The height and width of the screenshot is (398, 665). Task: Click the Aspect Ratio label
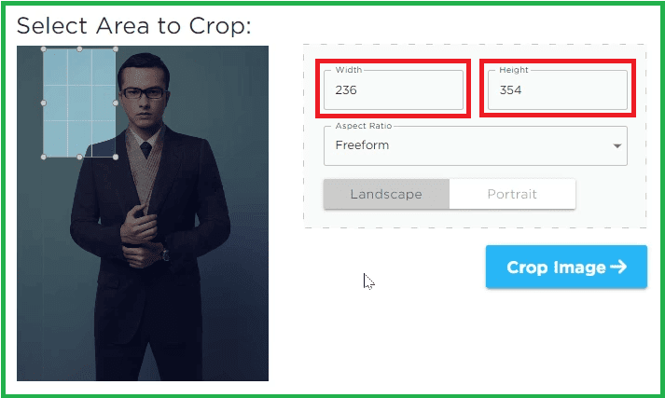364,126
